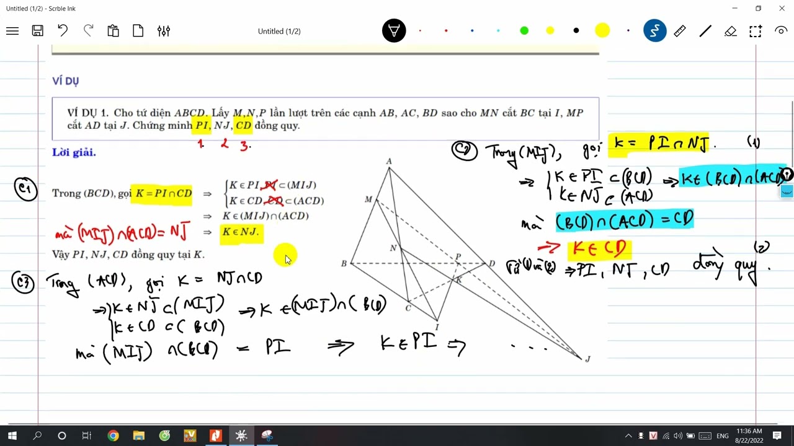Open the orange app on taskbar
Image resolution: width=794 pixels, height=446 pixels.
[x=216, y=436]
